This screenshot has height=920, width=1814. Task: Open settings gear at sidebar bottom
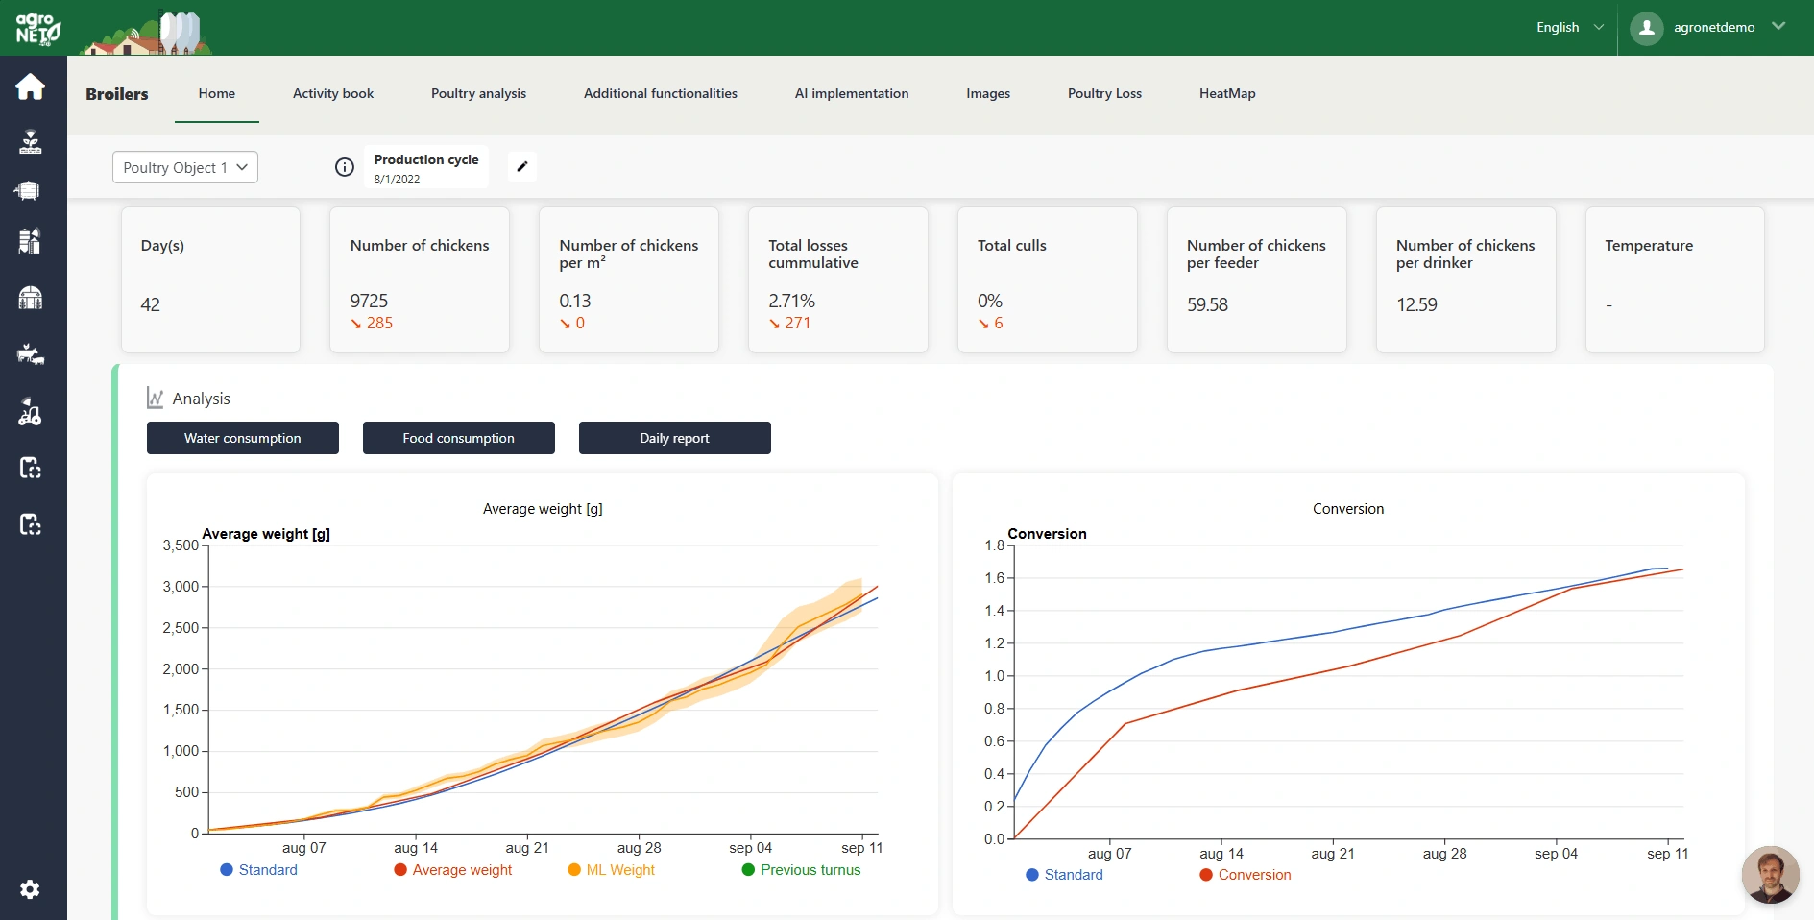click(x=30, y=889)
